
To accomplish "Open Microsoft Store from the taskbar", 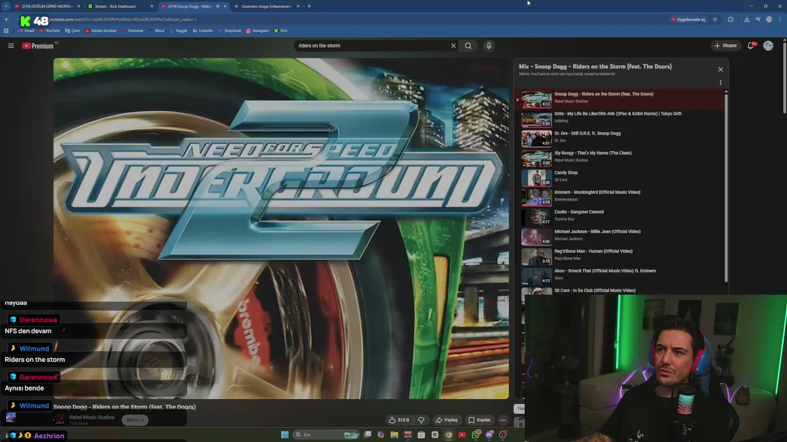I will point(421,435).
